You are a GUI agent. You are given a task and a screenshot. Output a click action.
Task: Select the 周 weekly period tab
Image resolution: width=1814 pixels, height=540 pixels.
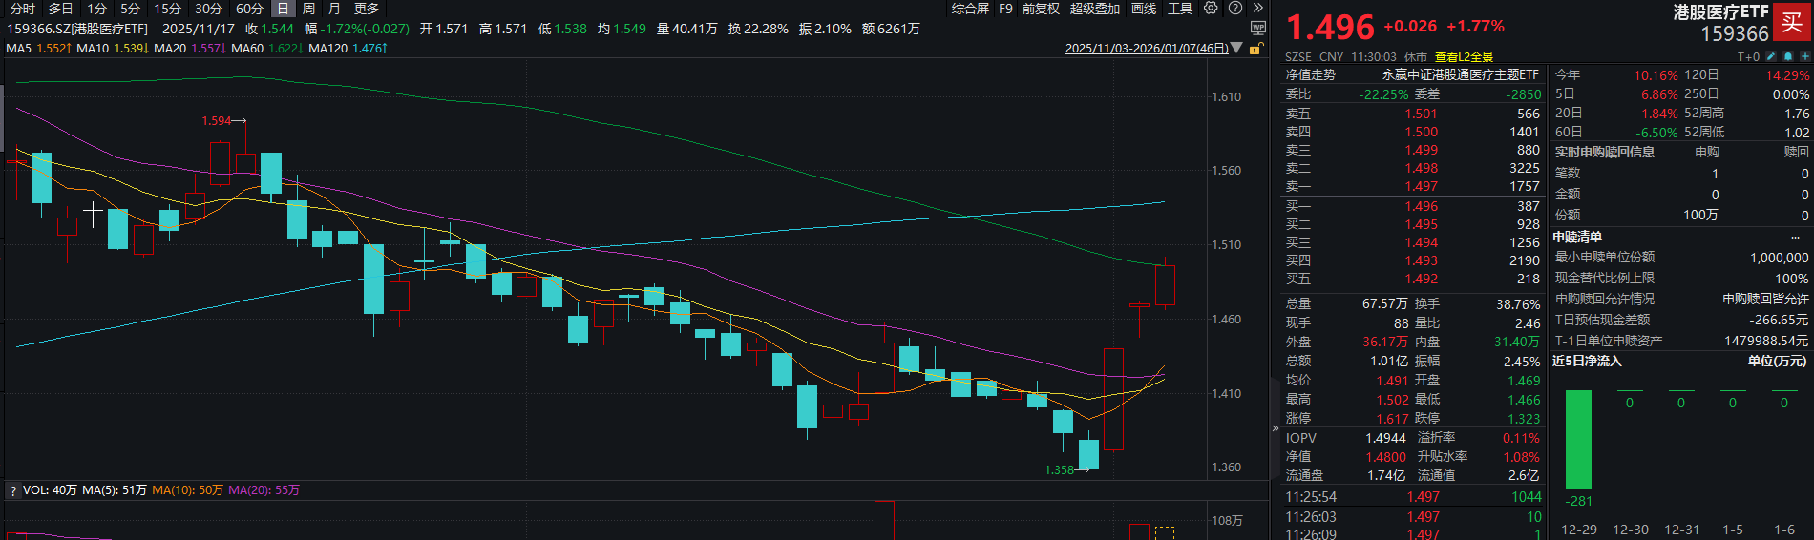[x=308, y=9]
